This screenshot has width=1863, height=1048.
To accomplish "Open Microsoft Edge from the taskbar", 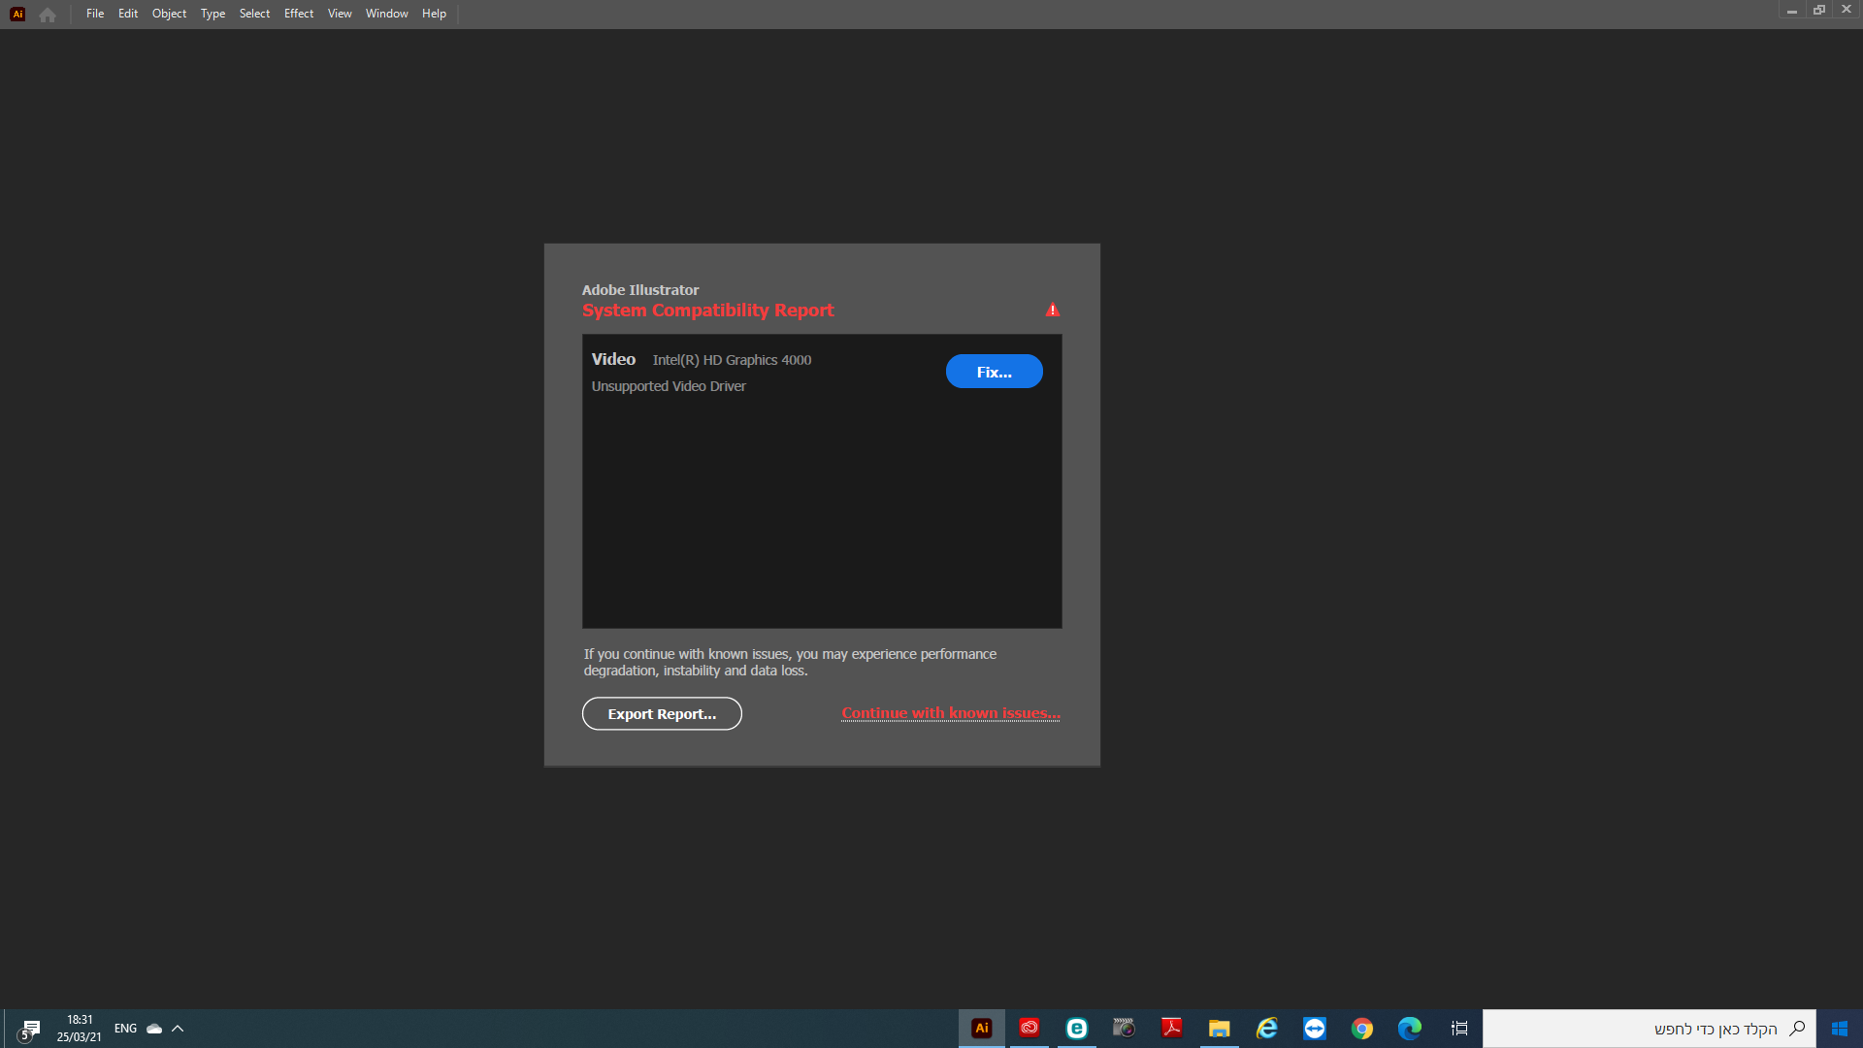I will coord(1410,1029).
